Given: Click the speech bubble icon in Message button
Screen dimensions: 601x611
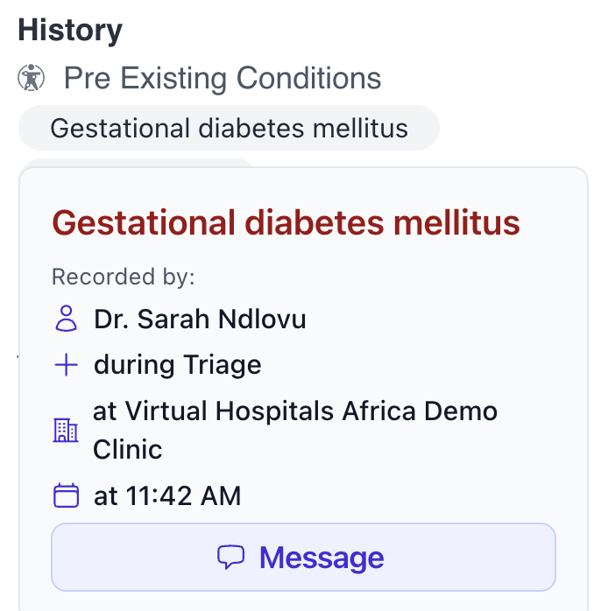Looking at the screenshot, I should coord(230,557).
